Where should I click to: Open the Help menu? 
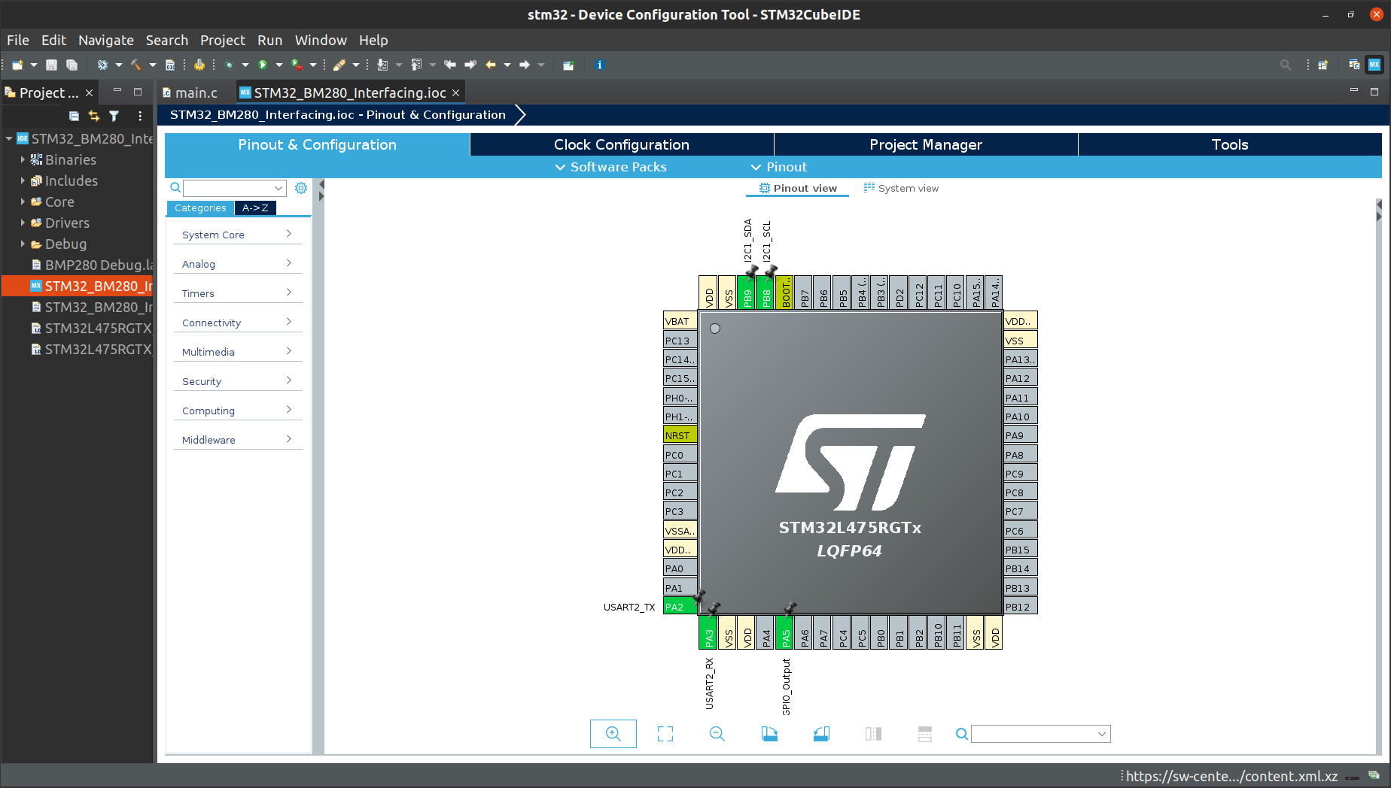[x=373, y=40]
